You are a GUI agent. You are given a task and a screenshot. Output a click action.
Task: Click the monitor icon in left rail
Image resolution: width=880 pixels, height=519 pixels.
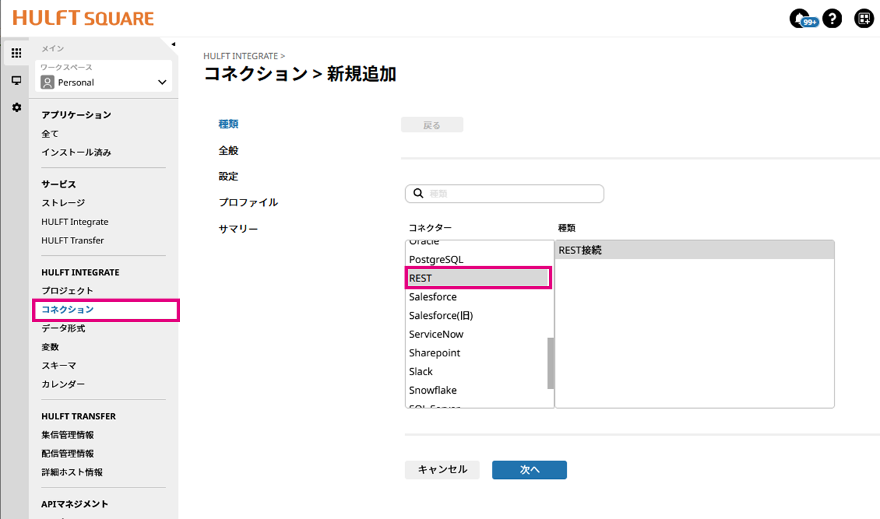pyautogui.click(x=16, y=81)
